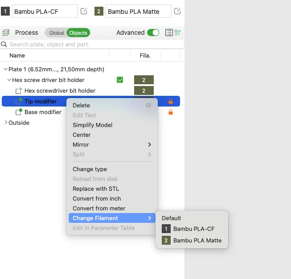Click filament slot number 2 badge at top
The width and height of the screenshot is (291, 279).
click(x=99, y=11)
